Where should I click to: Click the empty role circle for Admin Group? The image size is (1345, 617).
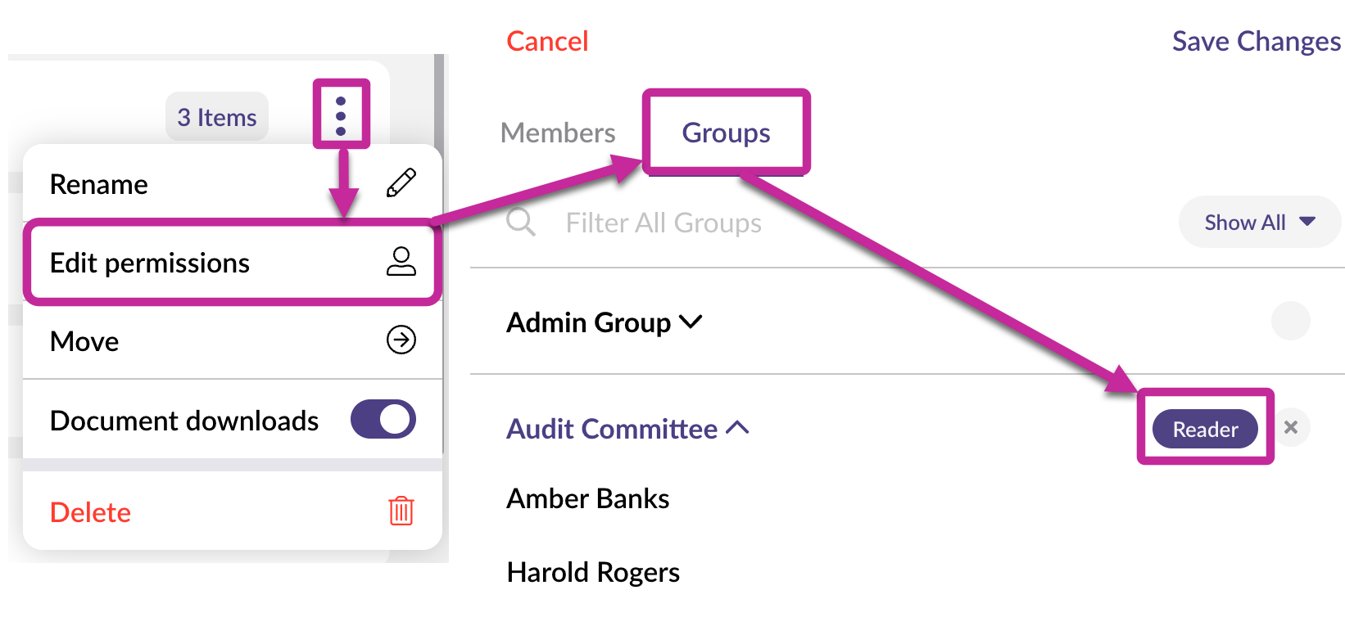click(x=1291, y=321)
